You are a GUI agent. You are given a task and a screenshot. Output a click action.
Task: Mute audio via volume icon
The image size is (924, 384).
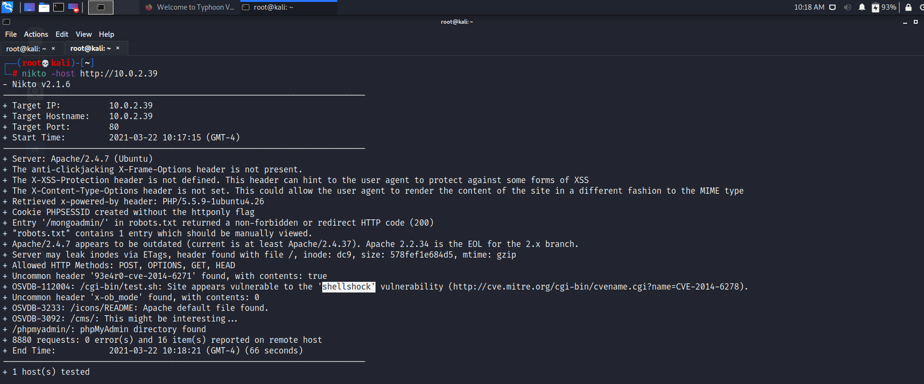[x=847, y=7]
